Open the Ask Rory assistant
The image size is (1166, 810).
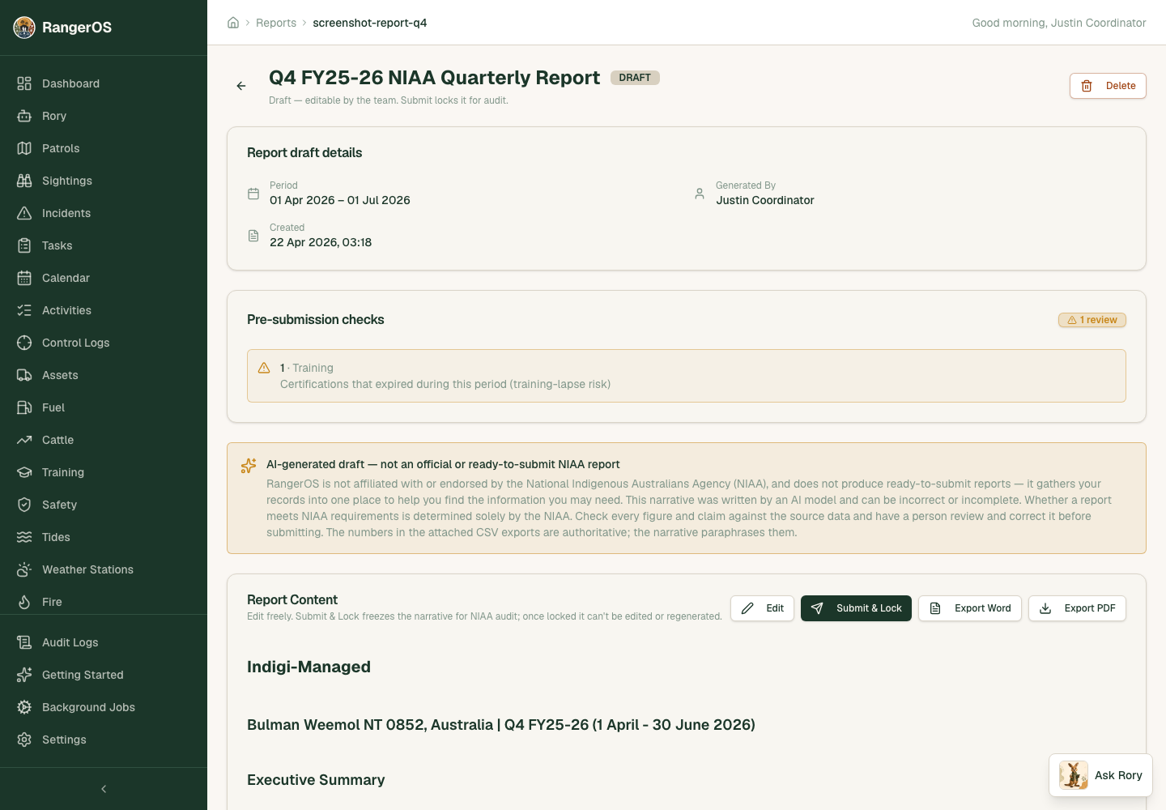click(x=1100, y=775)
